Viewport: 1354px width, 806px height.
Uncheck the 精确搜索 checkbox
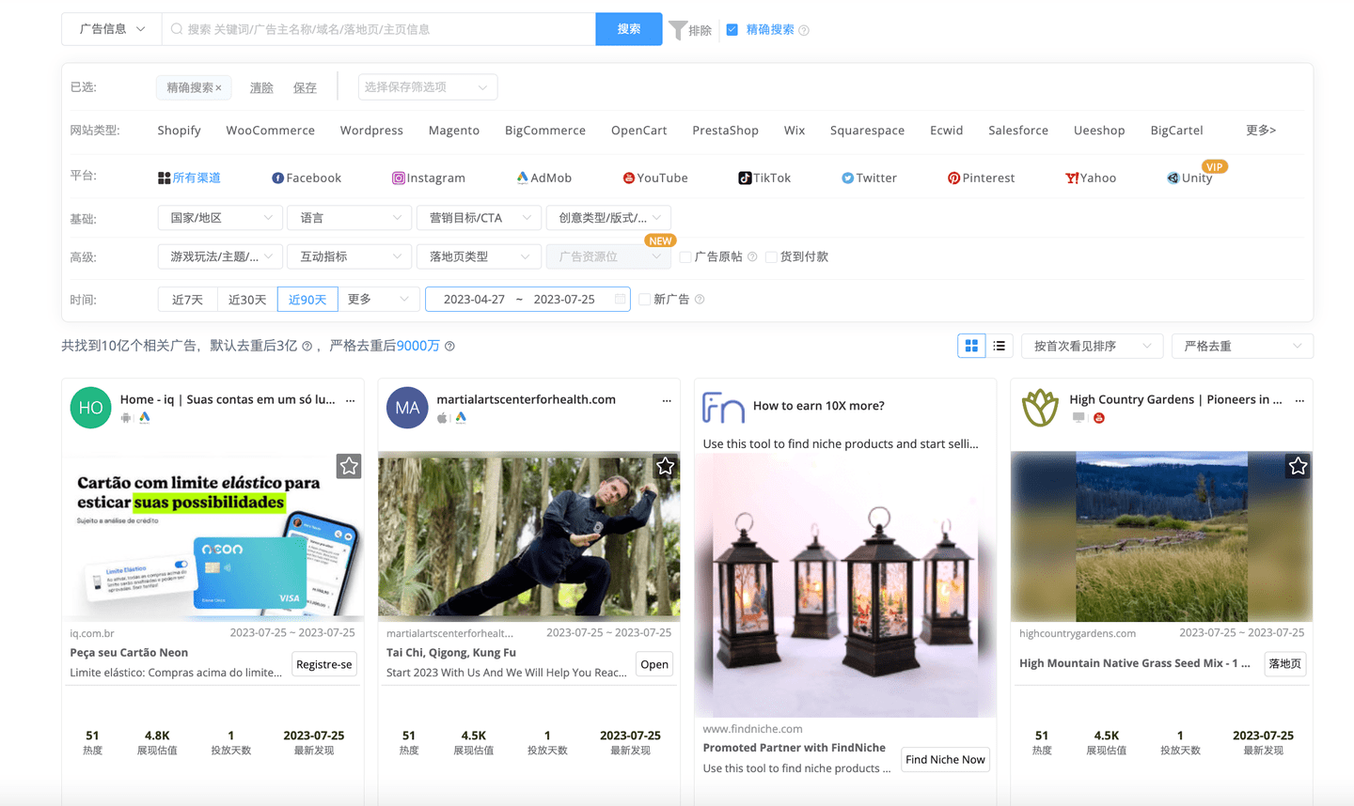click(x=732, y=30)
